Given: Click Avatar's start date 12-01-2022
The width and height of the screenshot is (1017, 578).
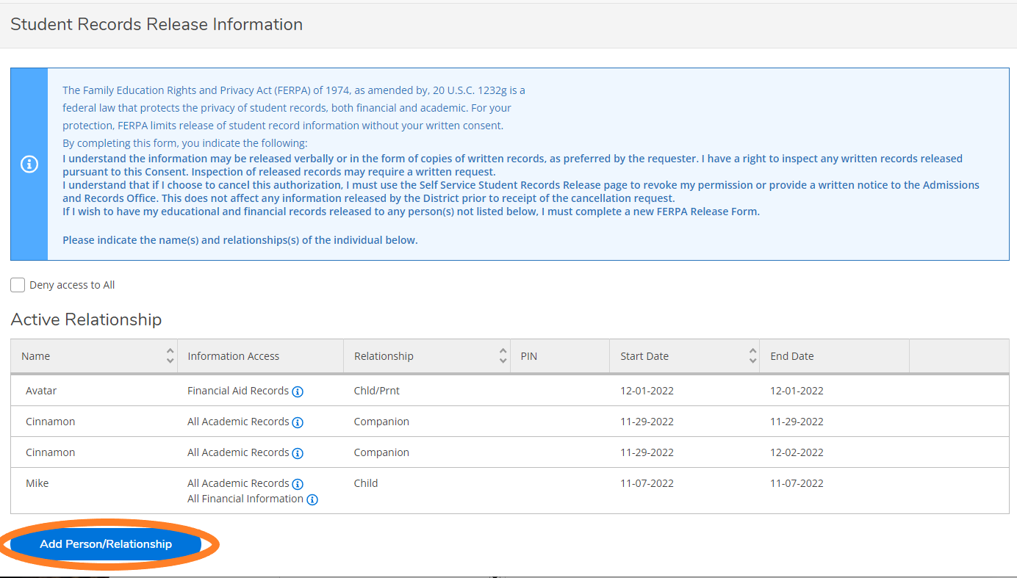Looking at the screenshot, I should click(x=647, y=391).
